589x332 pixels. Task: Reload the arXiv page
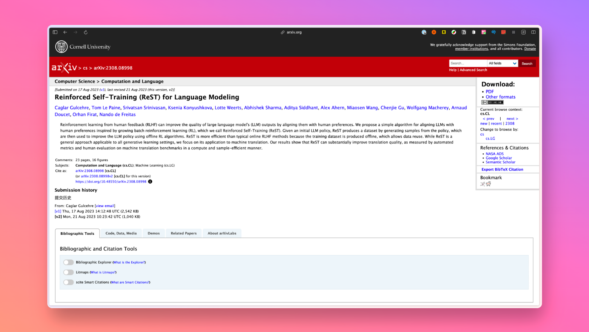(86, 32)
